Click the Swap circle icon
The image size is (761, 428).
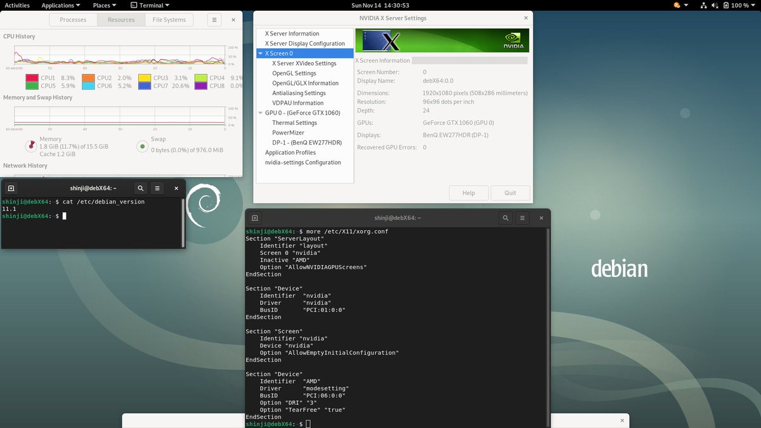[x=143, y=146]
